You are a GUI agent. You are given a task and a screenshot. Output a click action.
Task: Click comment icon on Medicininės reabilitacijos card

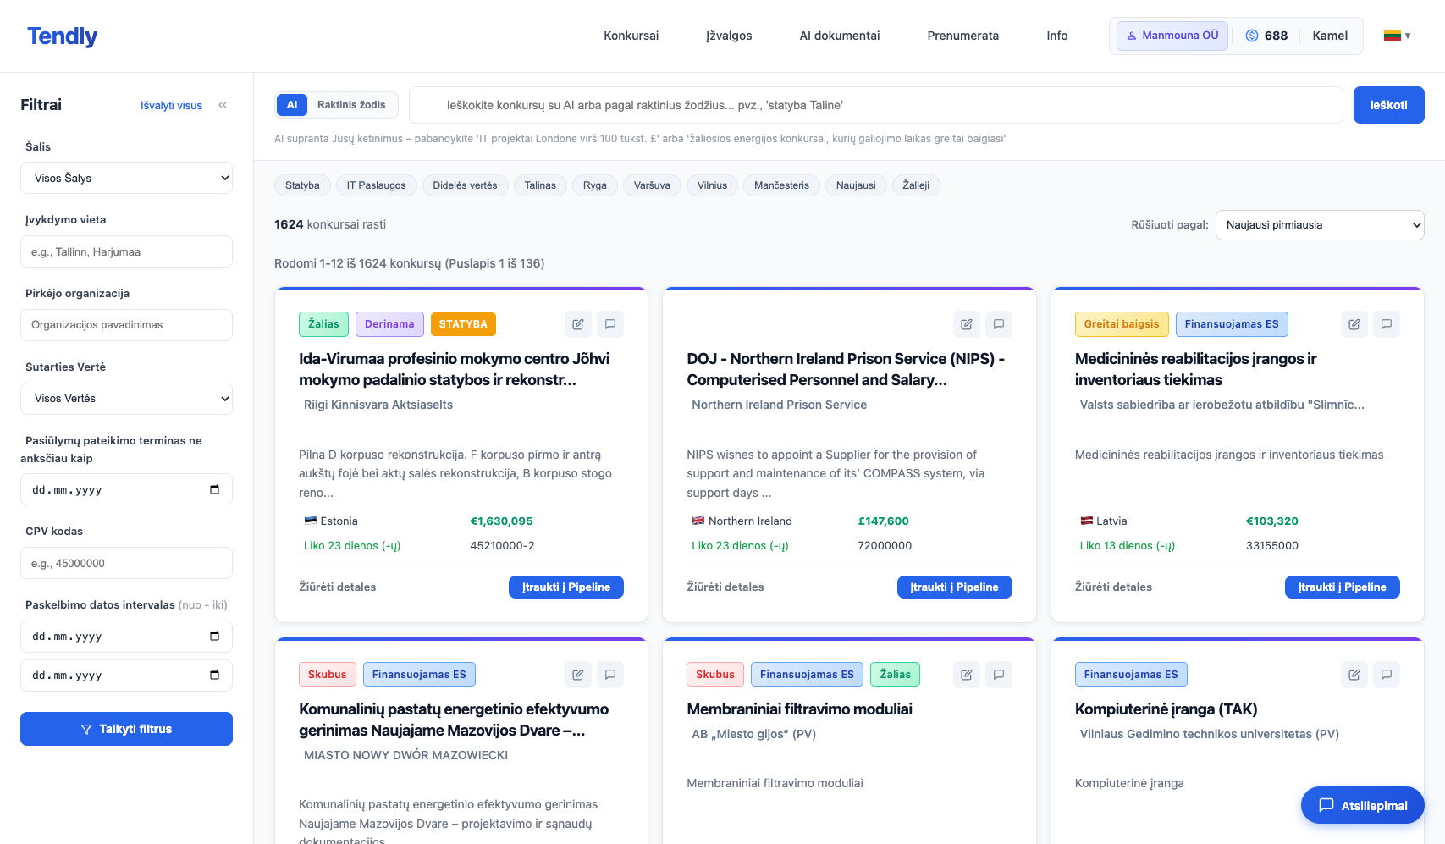tap(1386, 324)
